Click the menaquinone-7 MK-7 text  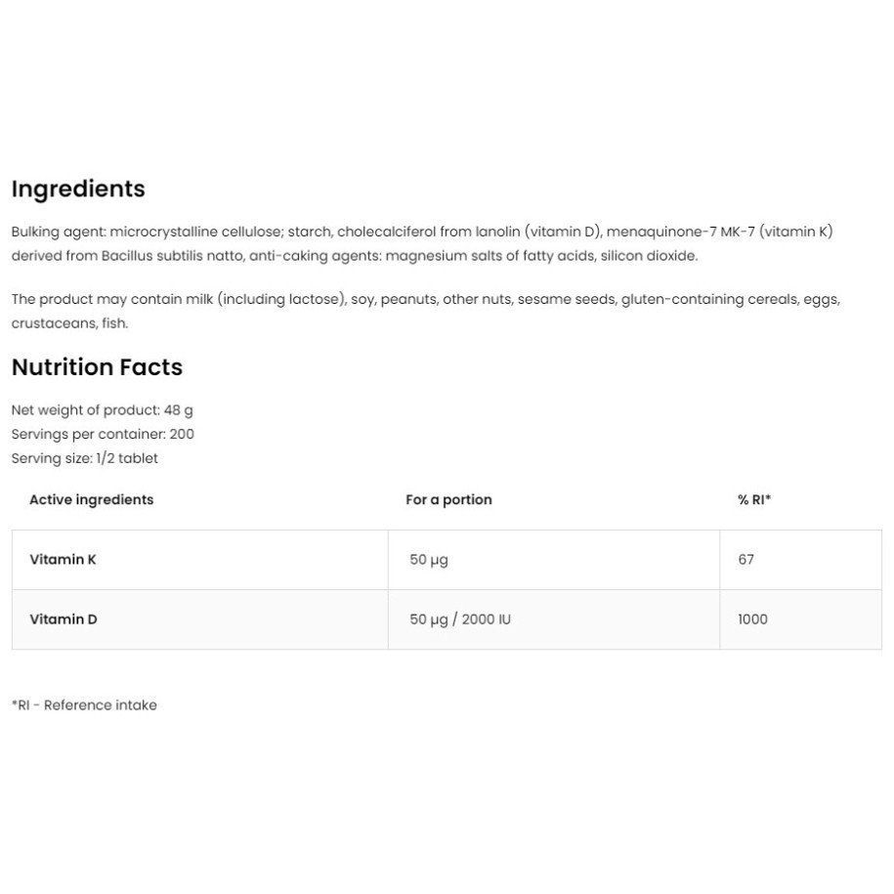pos(680,233)
